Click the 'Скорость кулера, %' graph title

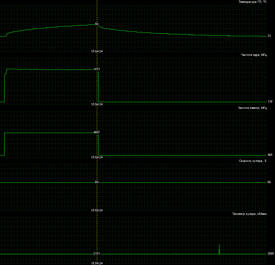coord(253,161)
